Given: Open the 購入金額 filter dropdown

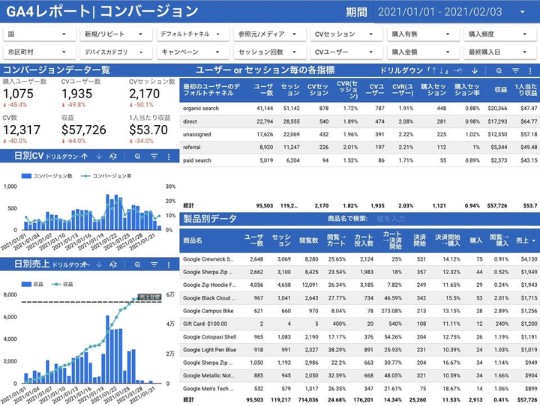Looking at the screenshot, I should [x=423, y=52].
